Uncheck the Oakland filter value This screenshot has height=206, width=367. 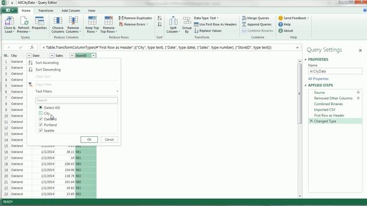(x=41, y=119)
